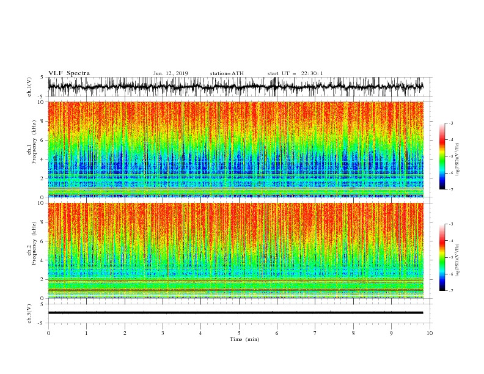
Task: Click the time axis tick label "9"
Action: [x=391, y=333]
